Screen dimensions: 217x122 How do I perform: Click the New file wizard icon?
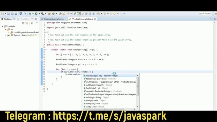pyautogui.click(x=2, y=14)
